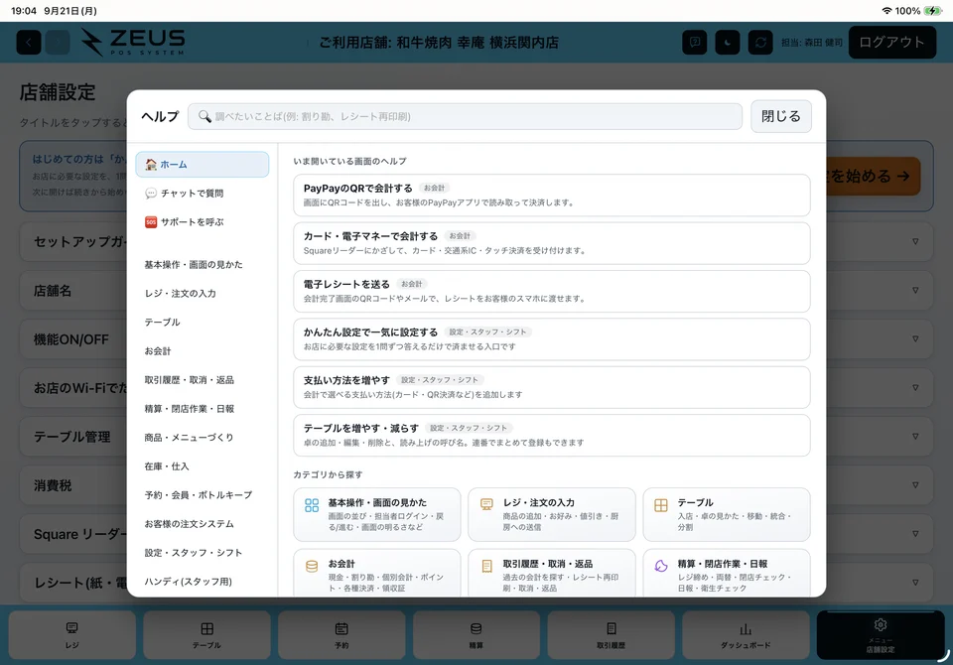Click the battery indicator in status bar

tap(932, 10)
